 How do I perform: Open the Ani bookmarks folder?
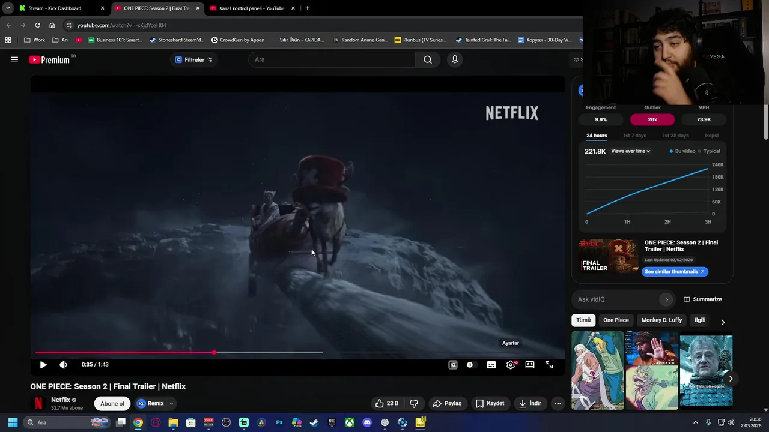tap(60, 40)
